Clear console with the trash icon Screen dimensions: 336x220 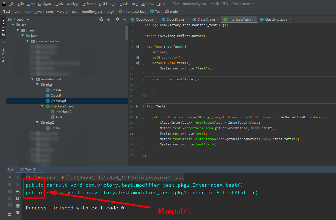pos(18,212)
